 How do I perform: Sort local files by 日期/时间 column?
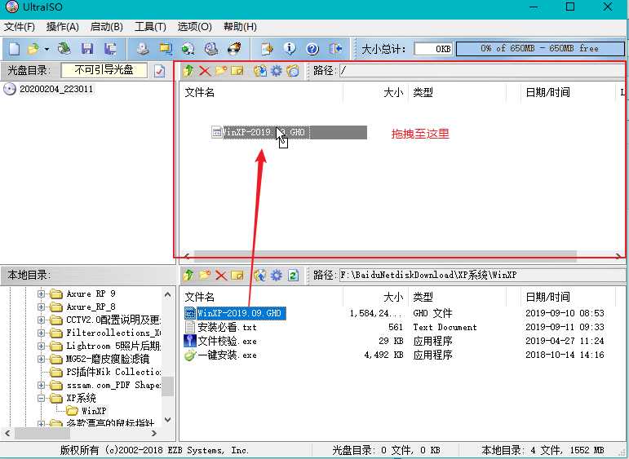[x=568, y=297]
